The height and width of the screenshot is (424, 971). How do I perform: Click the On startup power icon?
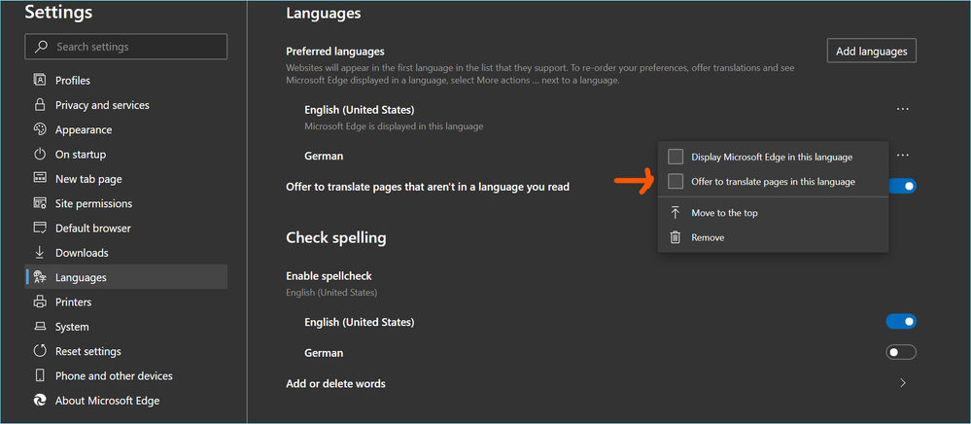point(40,155)
